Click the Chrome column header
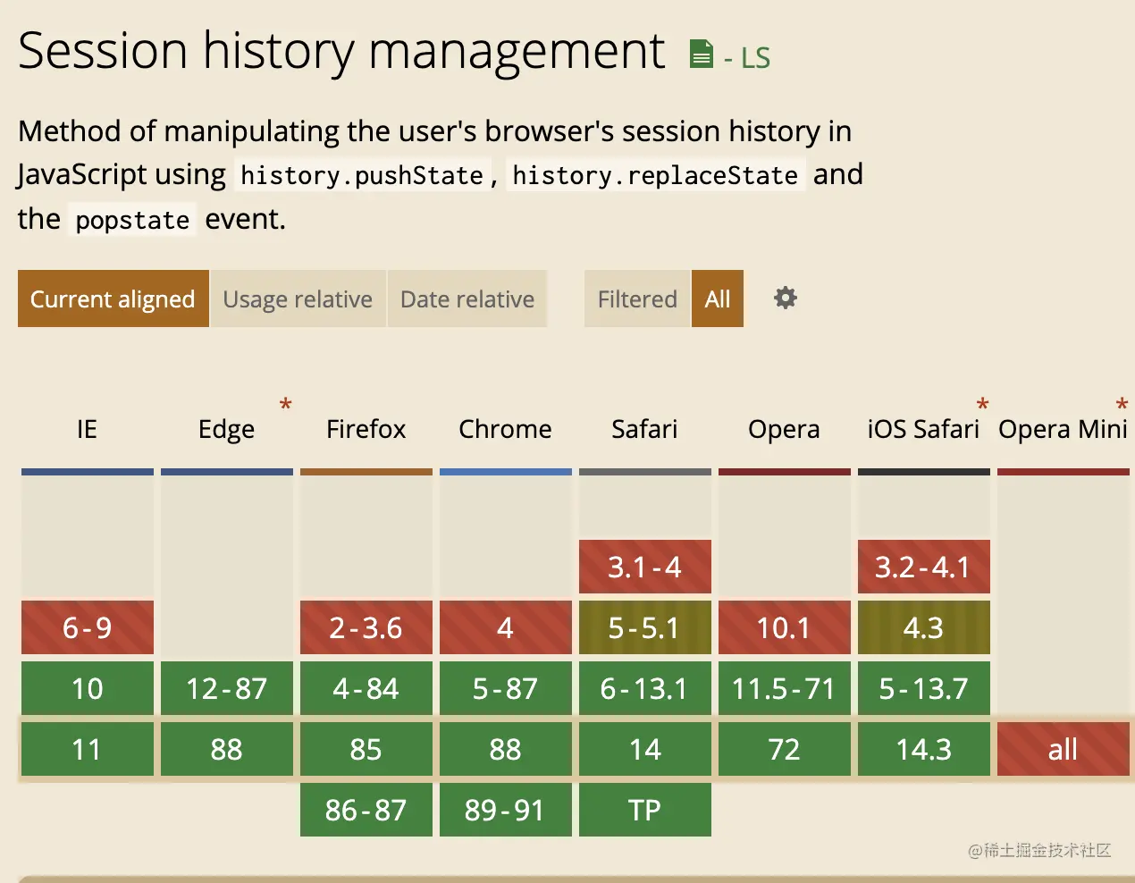 pyautogui.click(x=505, y=429)
